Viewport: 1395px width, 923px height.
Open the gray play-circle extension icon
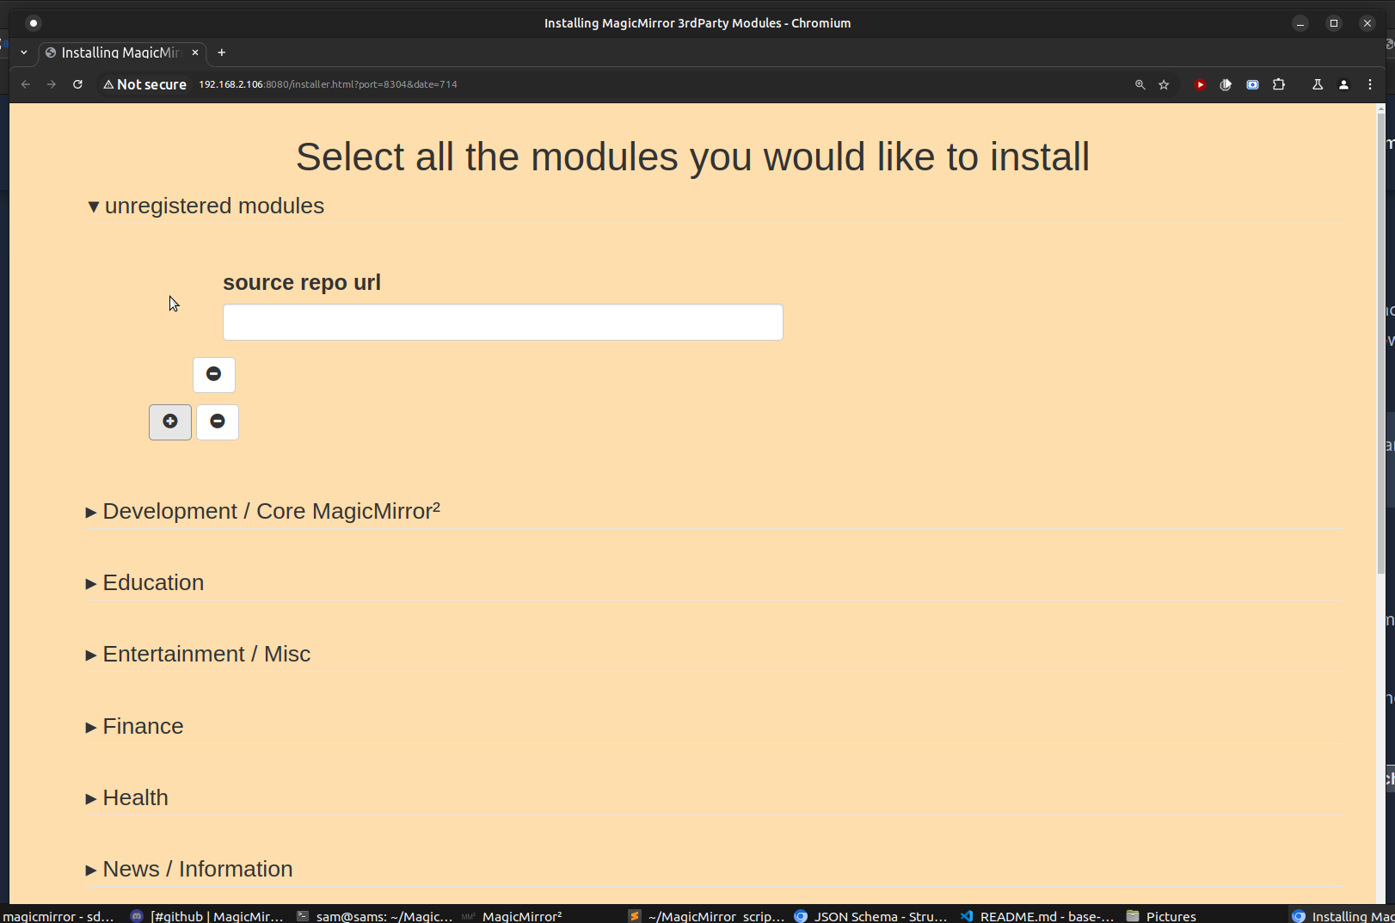click(1226, 84)
